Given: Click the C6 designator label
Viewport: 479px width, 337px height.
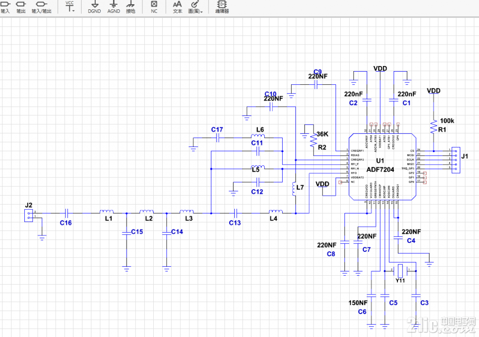Looking at the screenshot, I should tap(362, 312).
